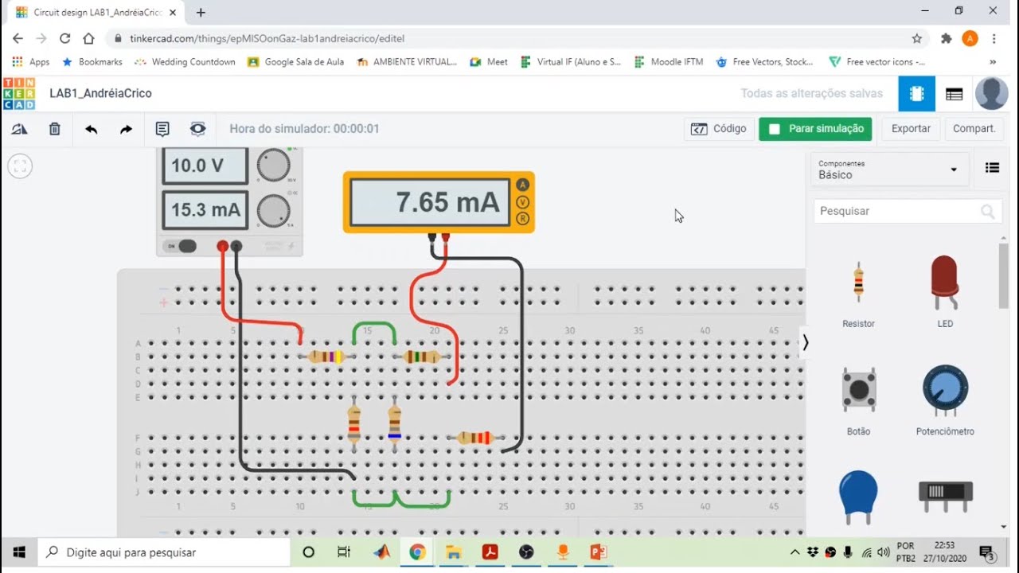Open the notes tool
Screen dimensions: 1019x573
click(x=162, y=129)
